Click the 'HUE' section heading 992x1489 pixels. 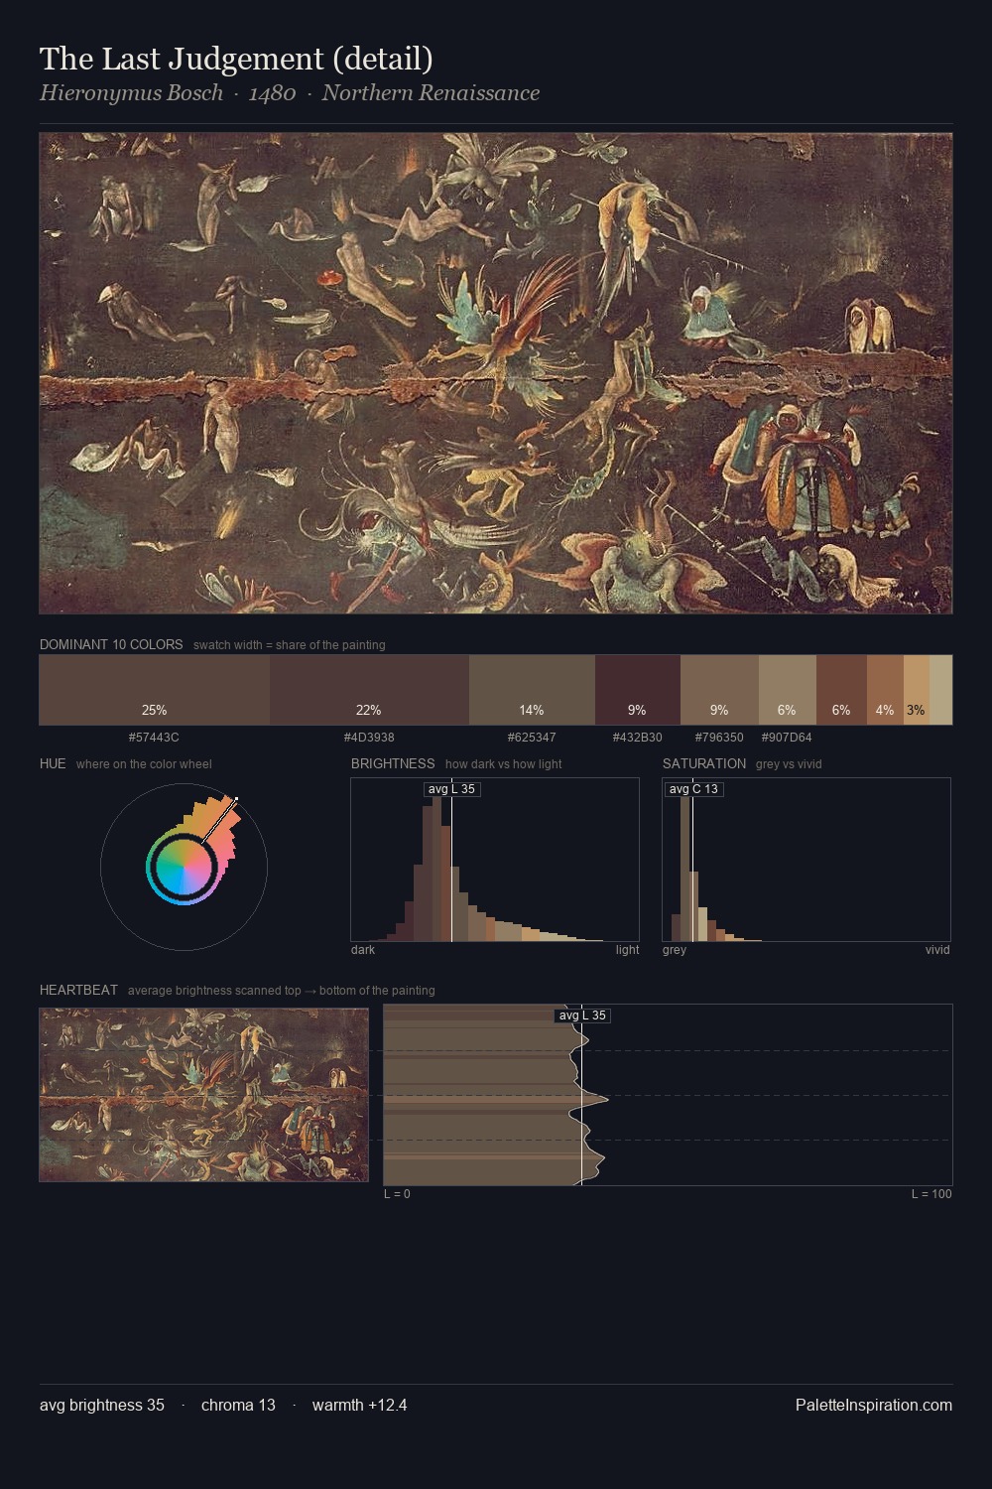pyautogui.click(x=53, y=763)
